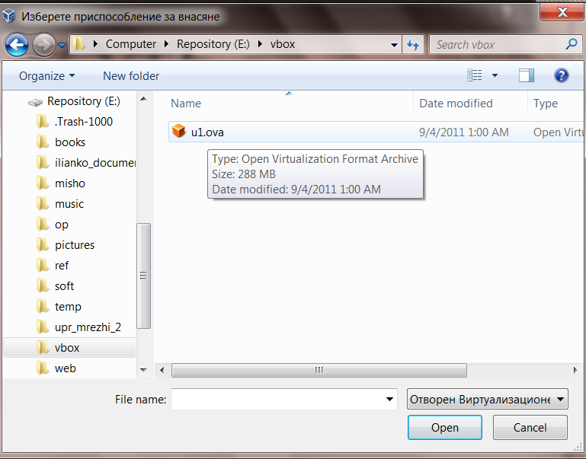Click inside the File name text field
Viewport: 586px width, 459px height.
(277, 399)
